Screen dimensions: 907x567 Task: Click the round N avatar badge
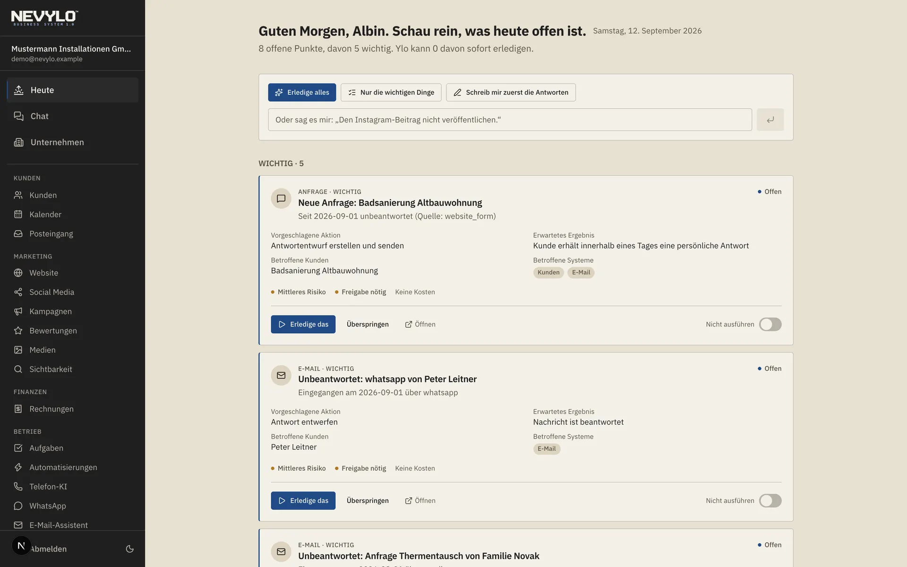[21, 546]
